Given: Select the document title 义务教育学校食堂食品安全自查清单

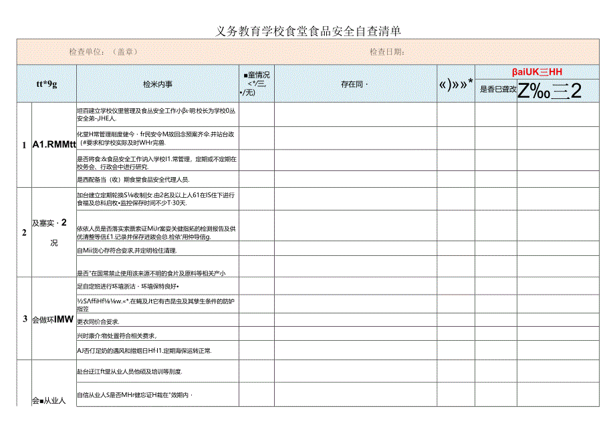Looking at the screenshot, I should tap(307, 27).
